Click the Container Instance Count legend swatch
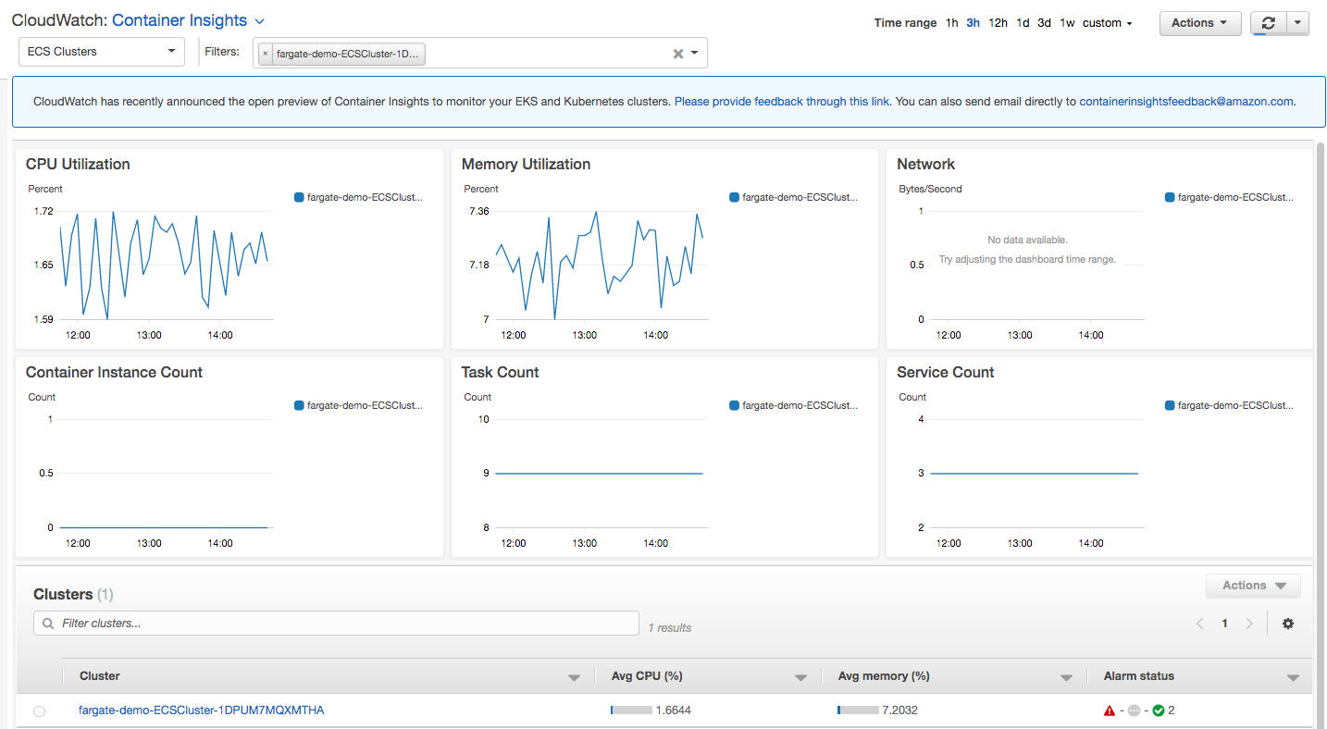The image size is (1327, 729). tap(299, 405)
